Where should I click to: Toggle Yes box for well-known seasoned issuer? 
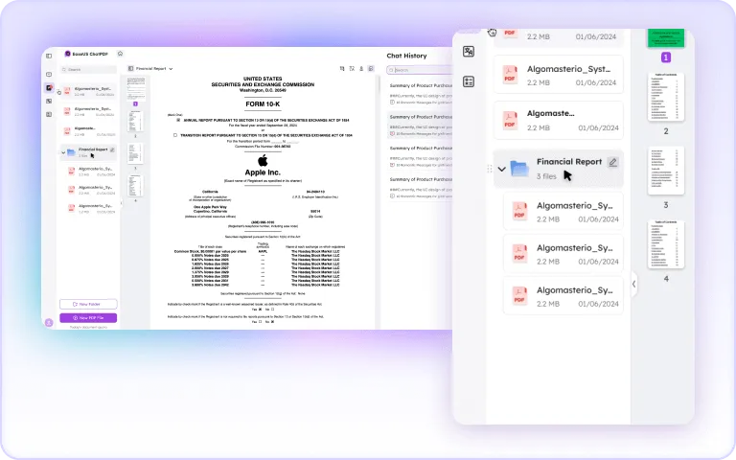pyautogui.click(x=260, y=310)
